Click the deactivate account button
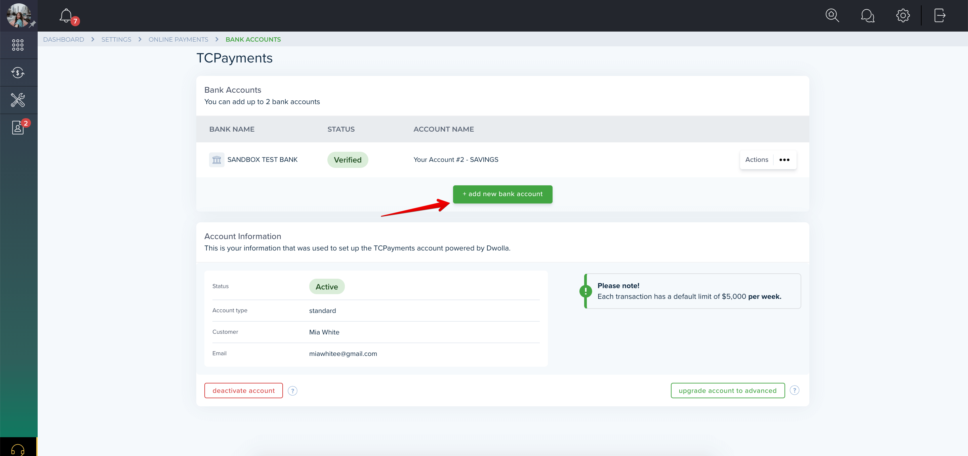 pos(243,391)
